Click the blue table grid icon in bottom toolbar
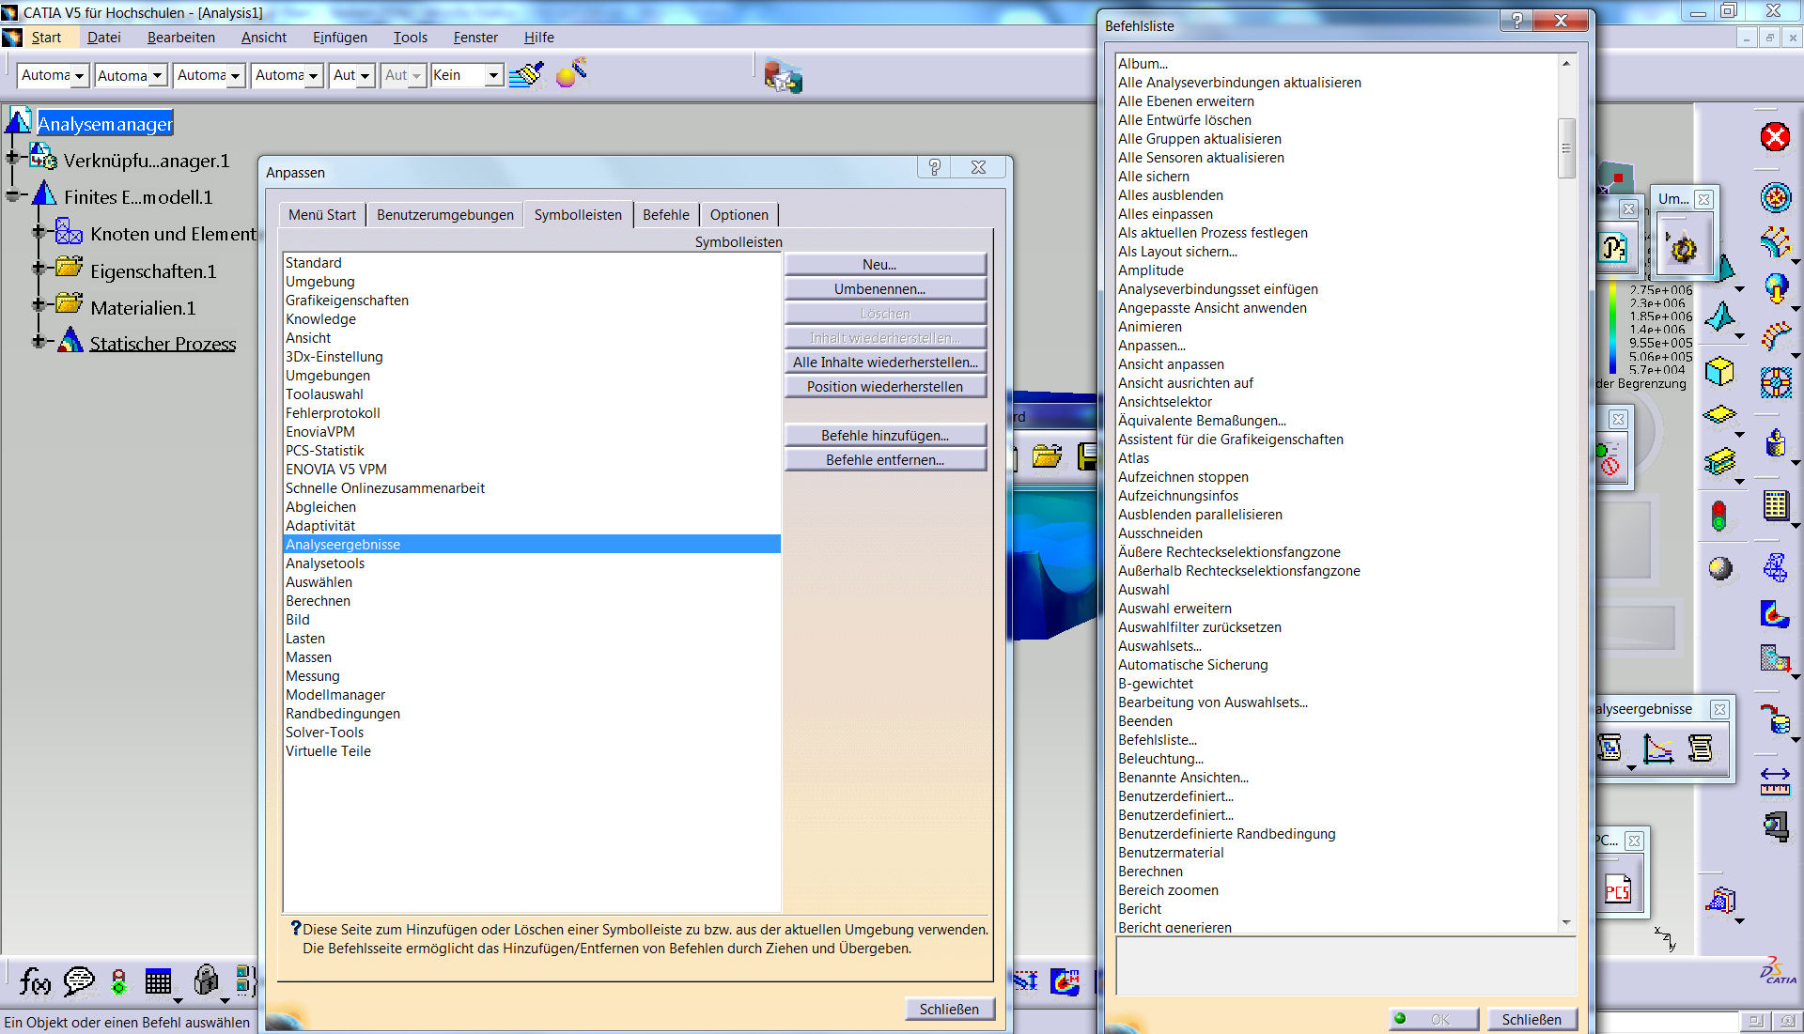Viewport: 1804px width, 1034px height. click(x=158, y=982)
